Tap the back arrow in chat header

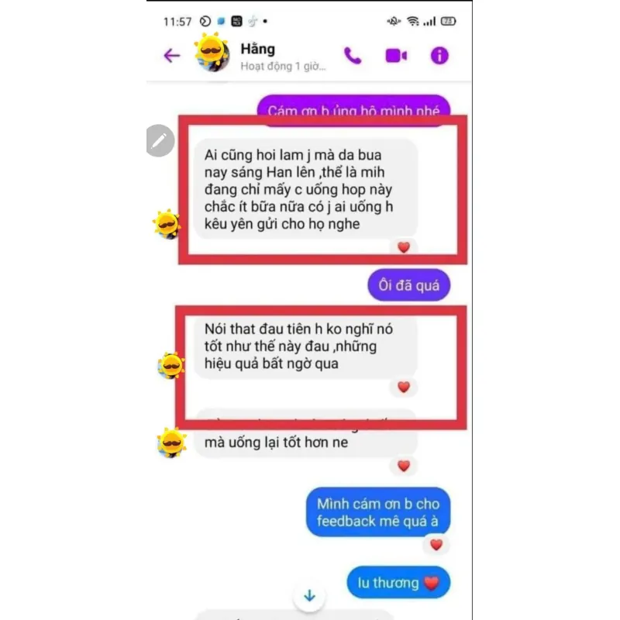(x=172, y=55)
